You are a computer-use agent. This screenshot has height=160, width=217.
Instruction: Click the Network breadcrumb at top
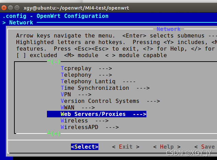[21, 23]
